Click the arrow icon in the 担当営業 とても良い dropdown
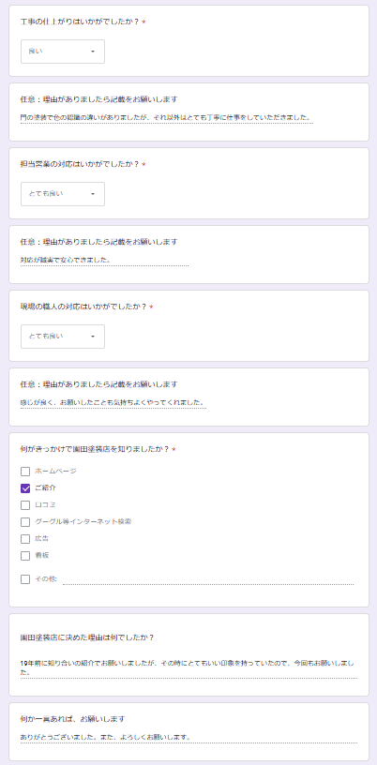This screenshot has width=377, height=765. [93, 194]
